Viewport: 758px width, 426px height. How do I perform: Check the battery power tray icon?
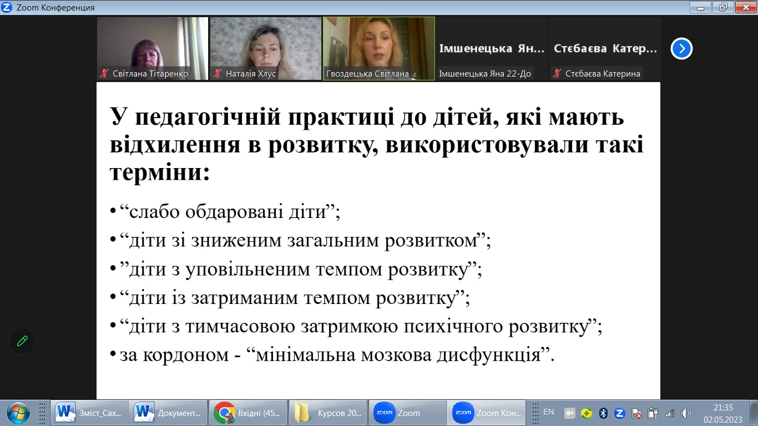coord(653,413)
